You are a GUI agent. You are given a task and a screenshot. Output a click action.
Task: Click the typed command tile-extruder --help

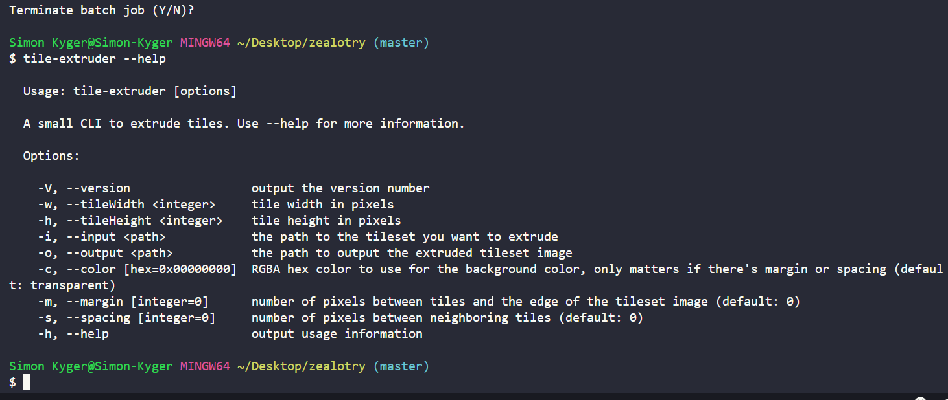95,59
